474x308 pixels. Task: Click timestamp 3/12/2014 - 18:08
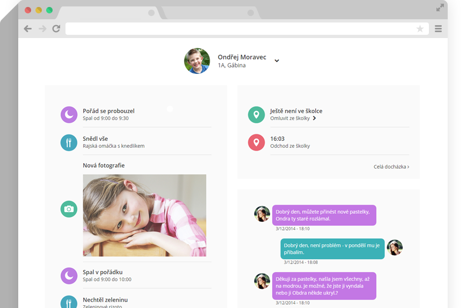(x=301, y=262)
